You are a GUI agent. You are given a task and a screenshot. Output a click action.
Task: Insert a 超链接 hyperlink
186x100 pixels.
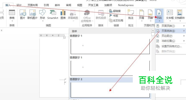click(x=115, y=11)
